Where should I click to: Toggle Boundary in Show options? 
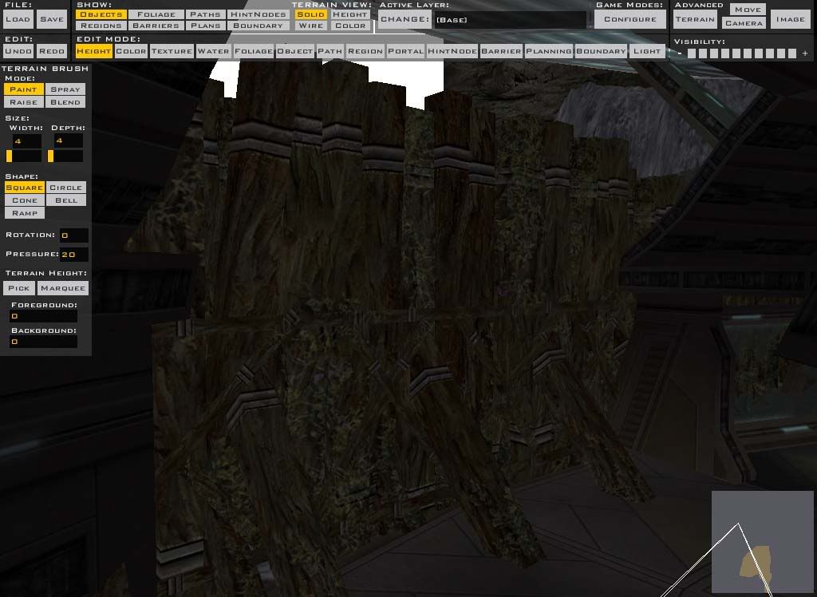tap(258, 26)
